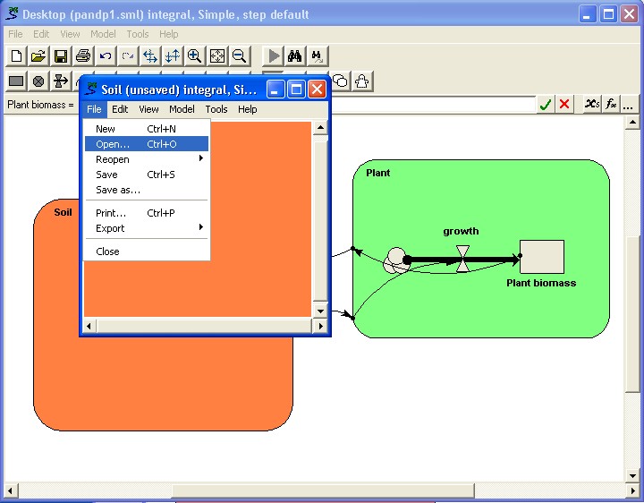
Task: Click Desktop window horizontal scrollbar thumb
Action: [323, 490]
